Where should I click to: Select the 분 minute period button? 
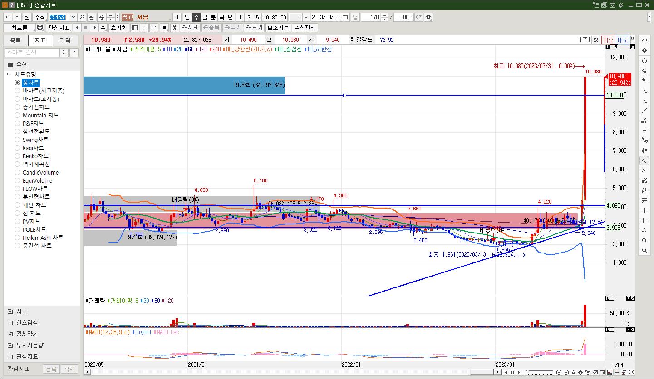click(213, 17)
